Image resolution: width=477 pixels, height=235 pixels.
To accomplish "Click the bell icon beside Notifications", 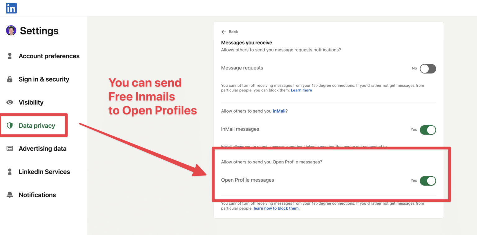I will click(x=10, y=195).
